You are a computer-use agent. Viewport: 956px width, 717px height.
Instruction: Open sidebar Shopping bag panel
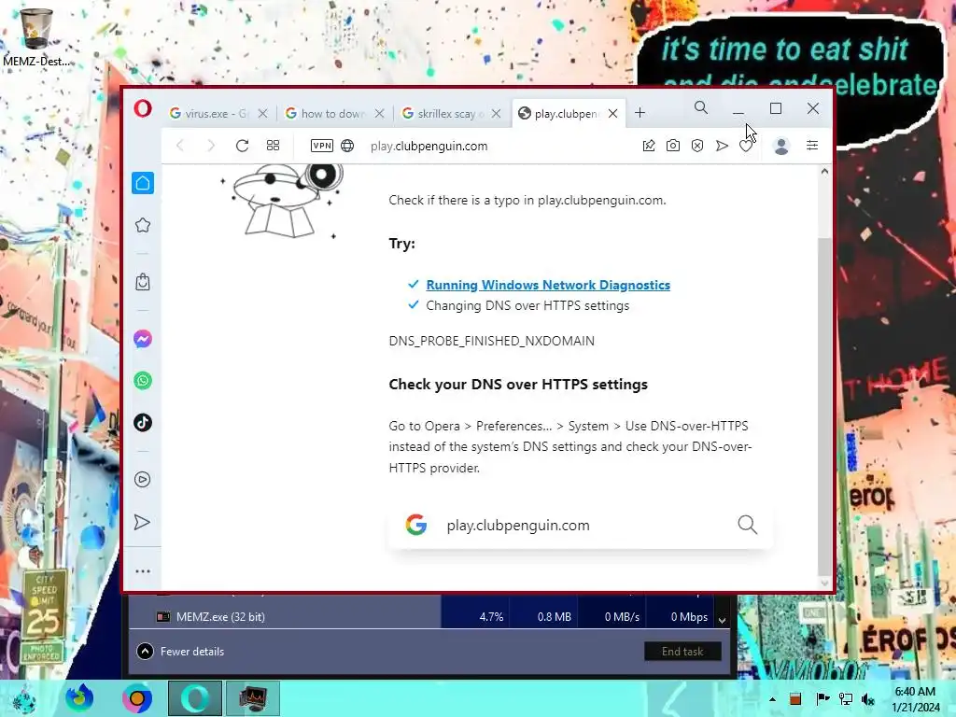pos(143,282)
